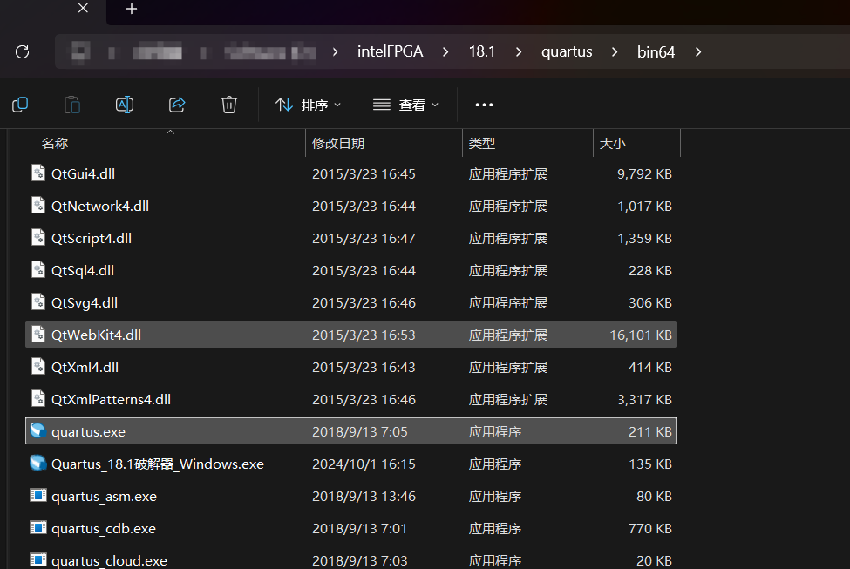
Task: Select the file name QtScript4.dll
Action: 92,239
